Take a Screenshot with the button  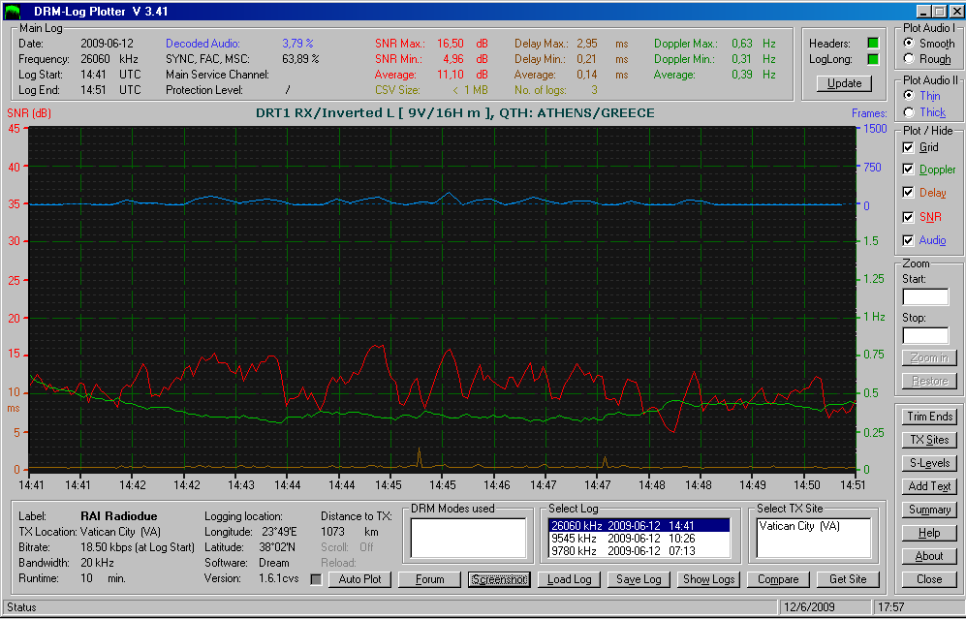pos(499,579)
